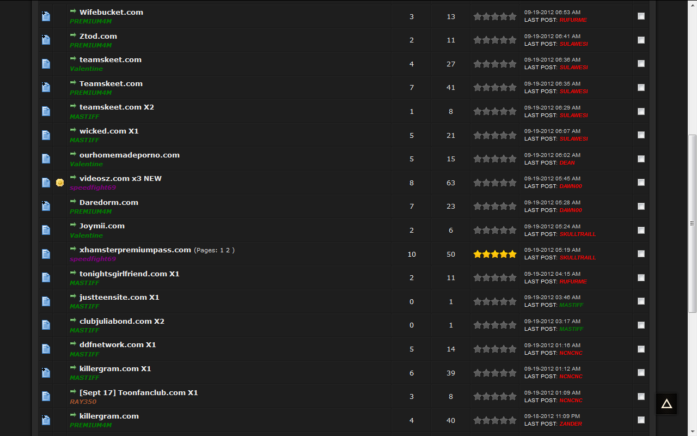This screenshot has height=436, width=697.
Task: Open last poster DEAN profile
Action: [567, 162]
